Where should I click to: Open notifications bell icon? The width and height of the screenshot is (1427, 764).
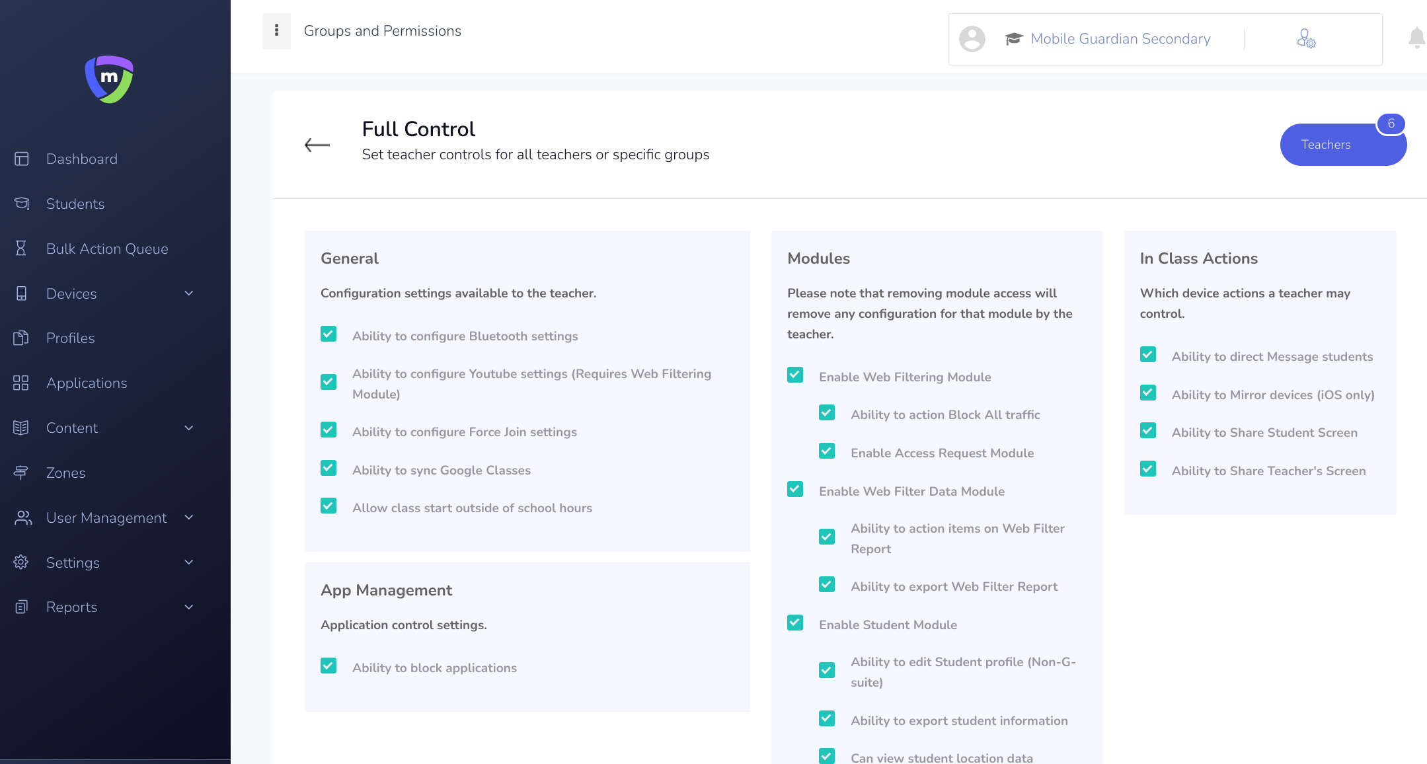pos(1416,38)
